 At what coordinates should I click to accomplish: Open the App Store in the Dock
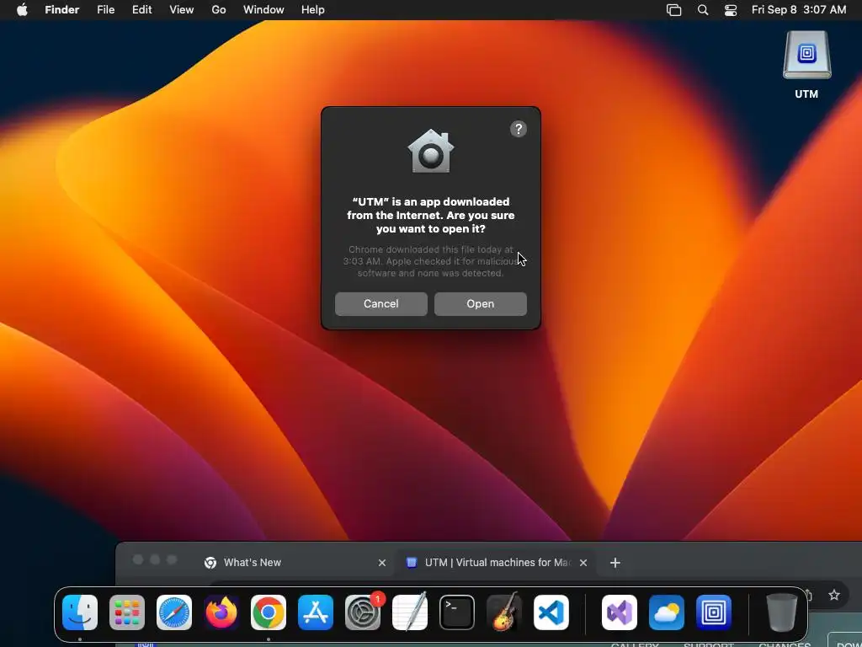pyautogui.click(x=316, y=612)
